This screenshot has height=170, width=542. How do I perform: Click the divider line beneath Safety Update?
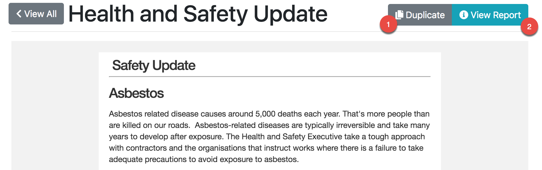point(270,76)
